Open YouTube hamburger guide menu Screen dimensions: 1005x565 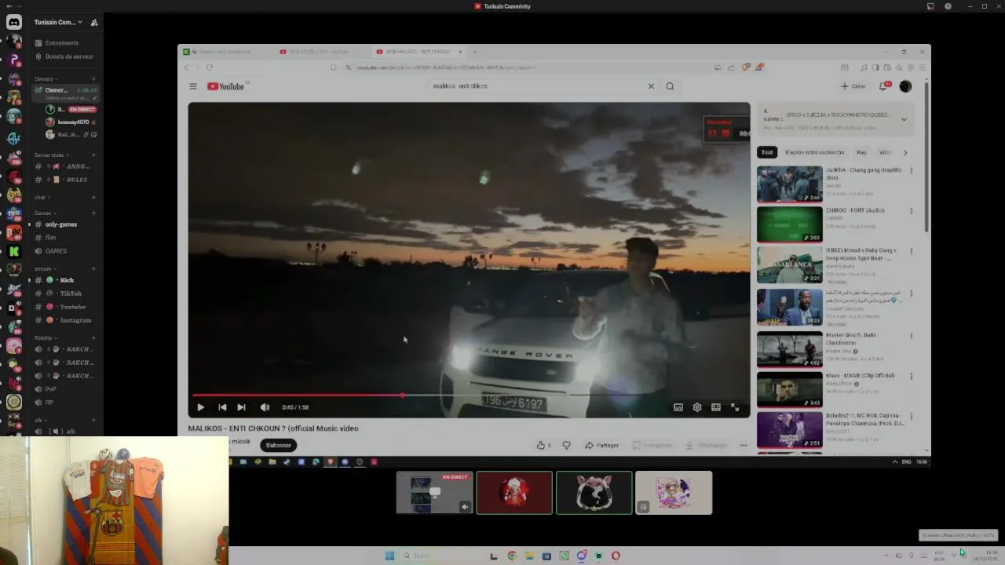click(193, 86)
